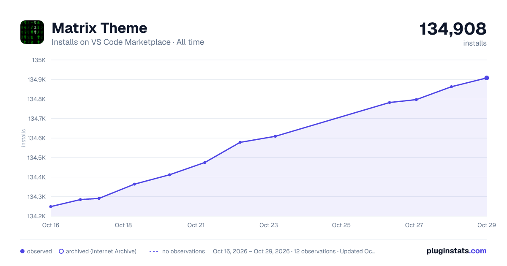Click the Matrix Theme title
This screenshot has width=507, height=266.
tap(99, 28)
